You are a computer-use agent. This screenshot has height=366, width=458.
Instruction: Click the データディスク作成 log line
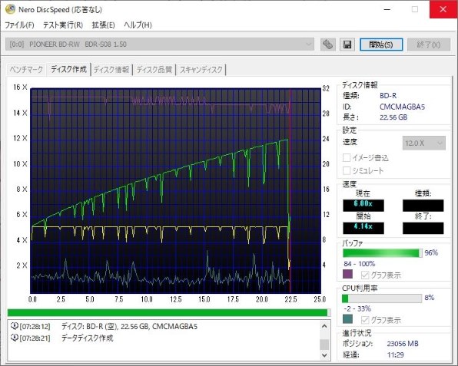click(87, 338)
